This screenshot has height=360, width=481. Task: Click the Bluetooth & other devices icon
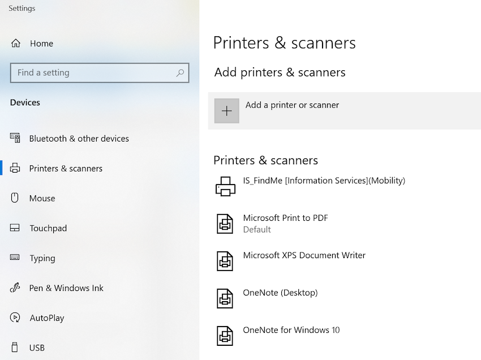pos(15,138)
